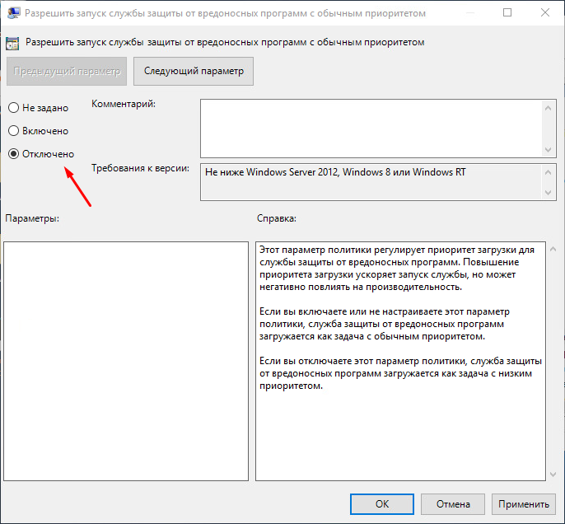Confirm with the OK button

pyautogui.click(x=381, y=503)
